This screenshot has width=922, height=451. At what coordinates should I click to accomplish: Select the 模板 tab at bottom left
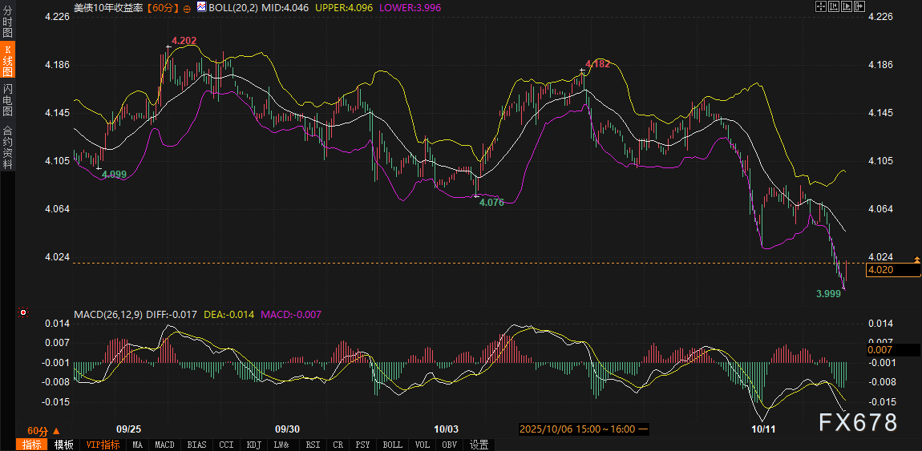pyautogui.click(x=63, y=445)
